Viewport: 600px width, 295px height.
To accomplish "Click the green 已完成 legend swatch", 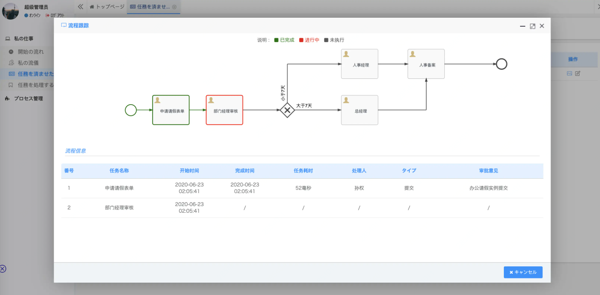I will coord(276,40).
